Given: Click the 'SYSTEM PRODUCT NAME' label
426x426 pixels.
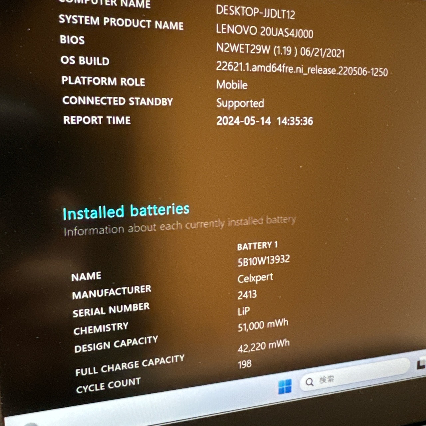Looking at the screenshot, I should (121, 23).
